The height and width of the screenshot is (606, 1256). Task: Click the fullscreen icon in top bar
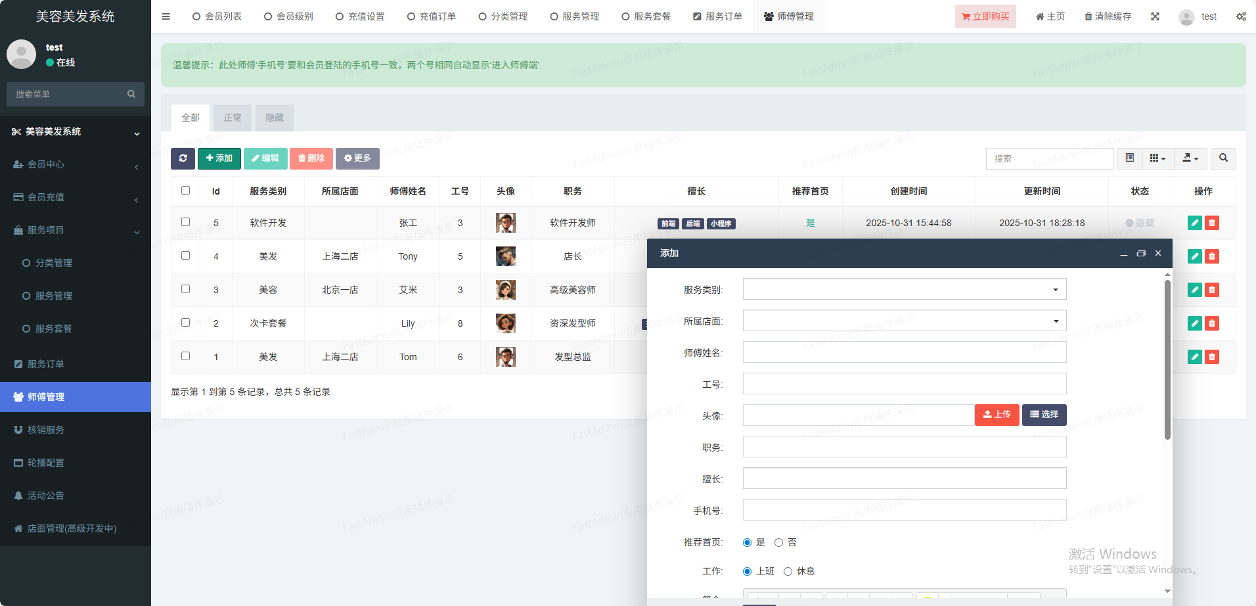pos(1155,16)
